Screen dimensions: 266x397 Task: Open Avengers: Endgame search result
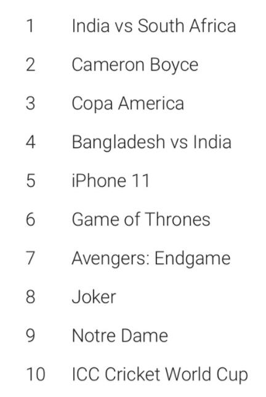[151, 259]
